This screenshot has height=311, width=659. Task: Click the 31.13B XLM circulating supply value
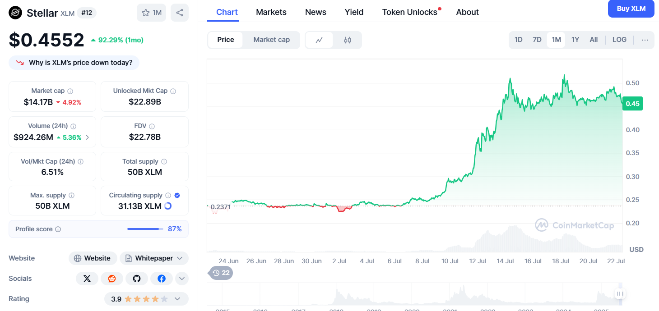139,206
